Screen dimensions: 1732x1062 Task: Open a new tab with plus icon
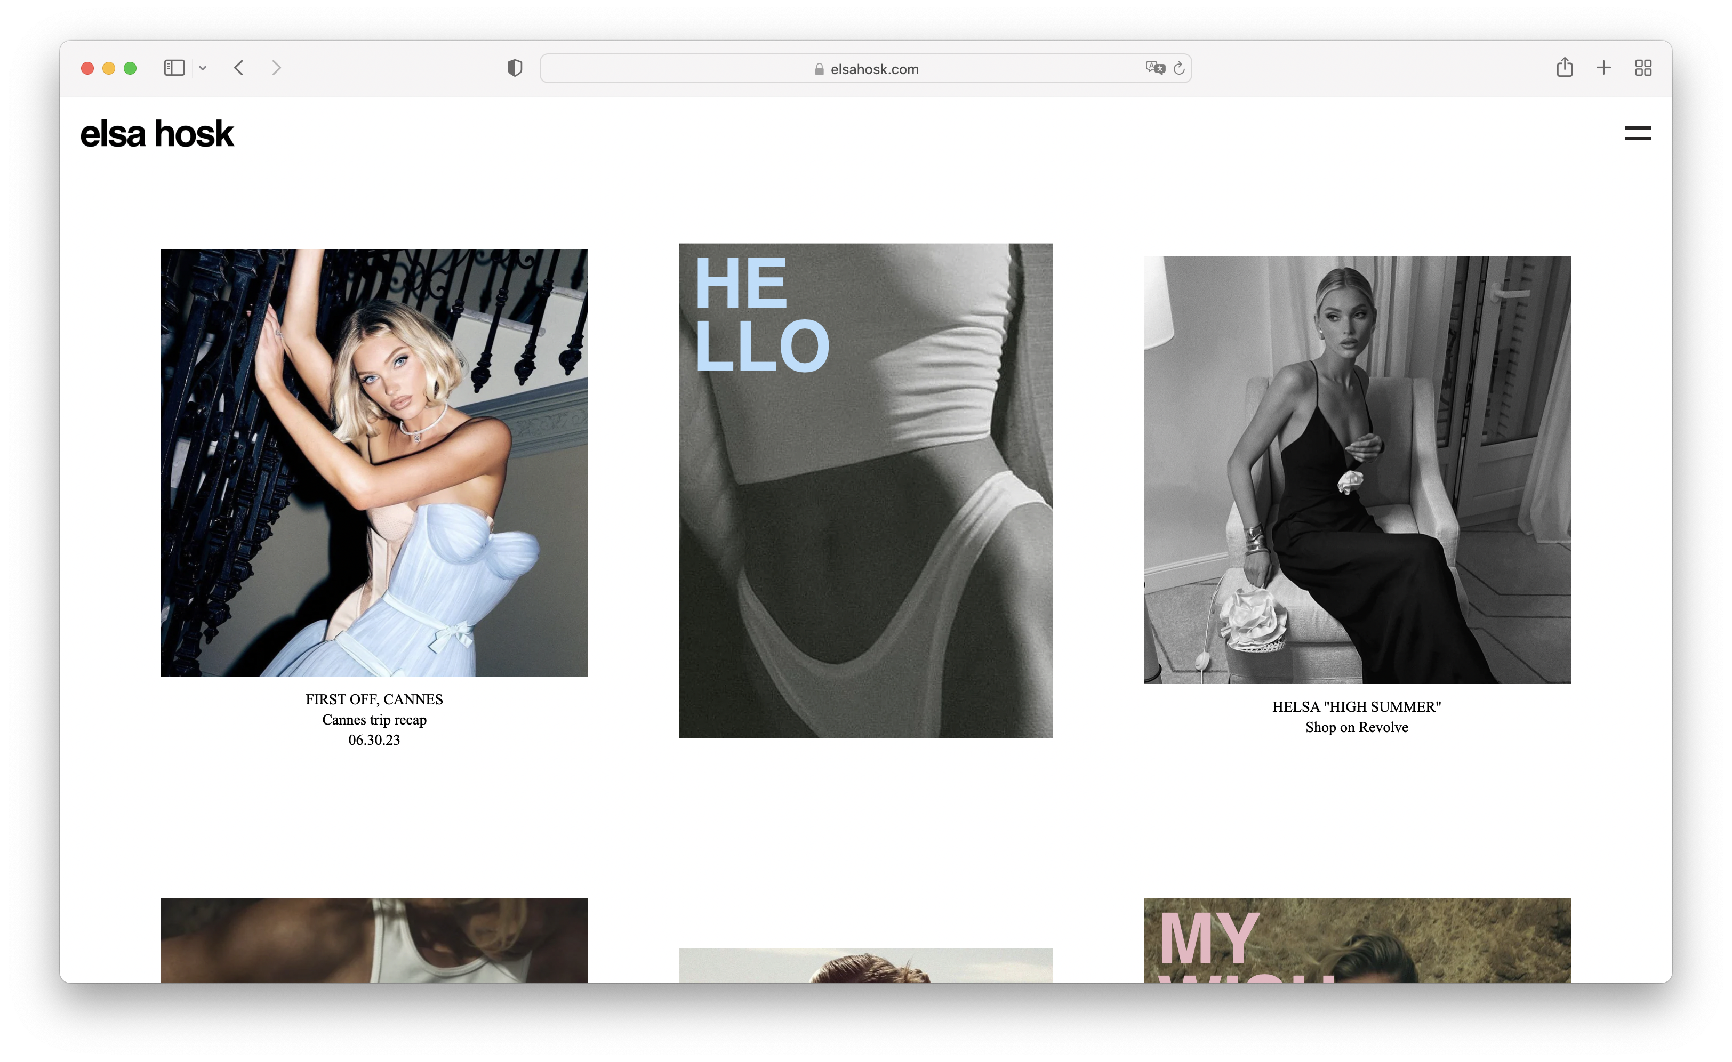[1603, 68]
